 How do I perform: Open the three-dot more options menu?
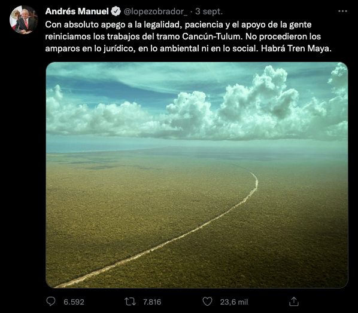click(342, 11)
